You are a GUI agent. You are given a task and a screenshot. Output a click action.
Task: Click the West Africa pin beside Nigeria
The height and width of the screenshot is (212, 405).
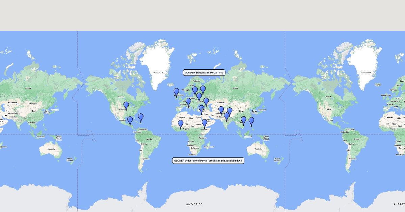click(x=181, y=124)
